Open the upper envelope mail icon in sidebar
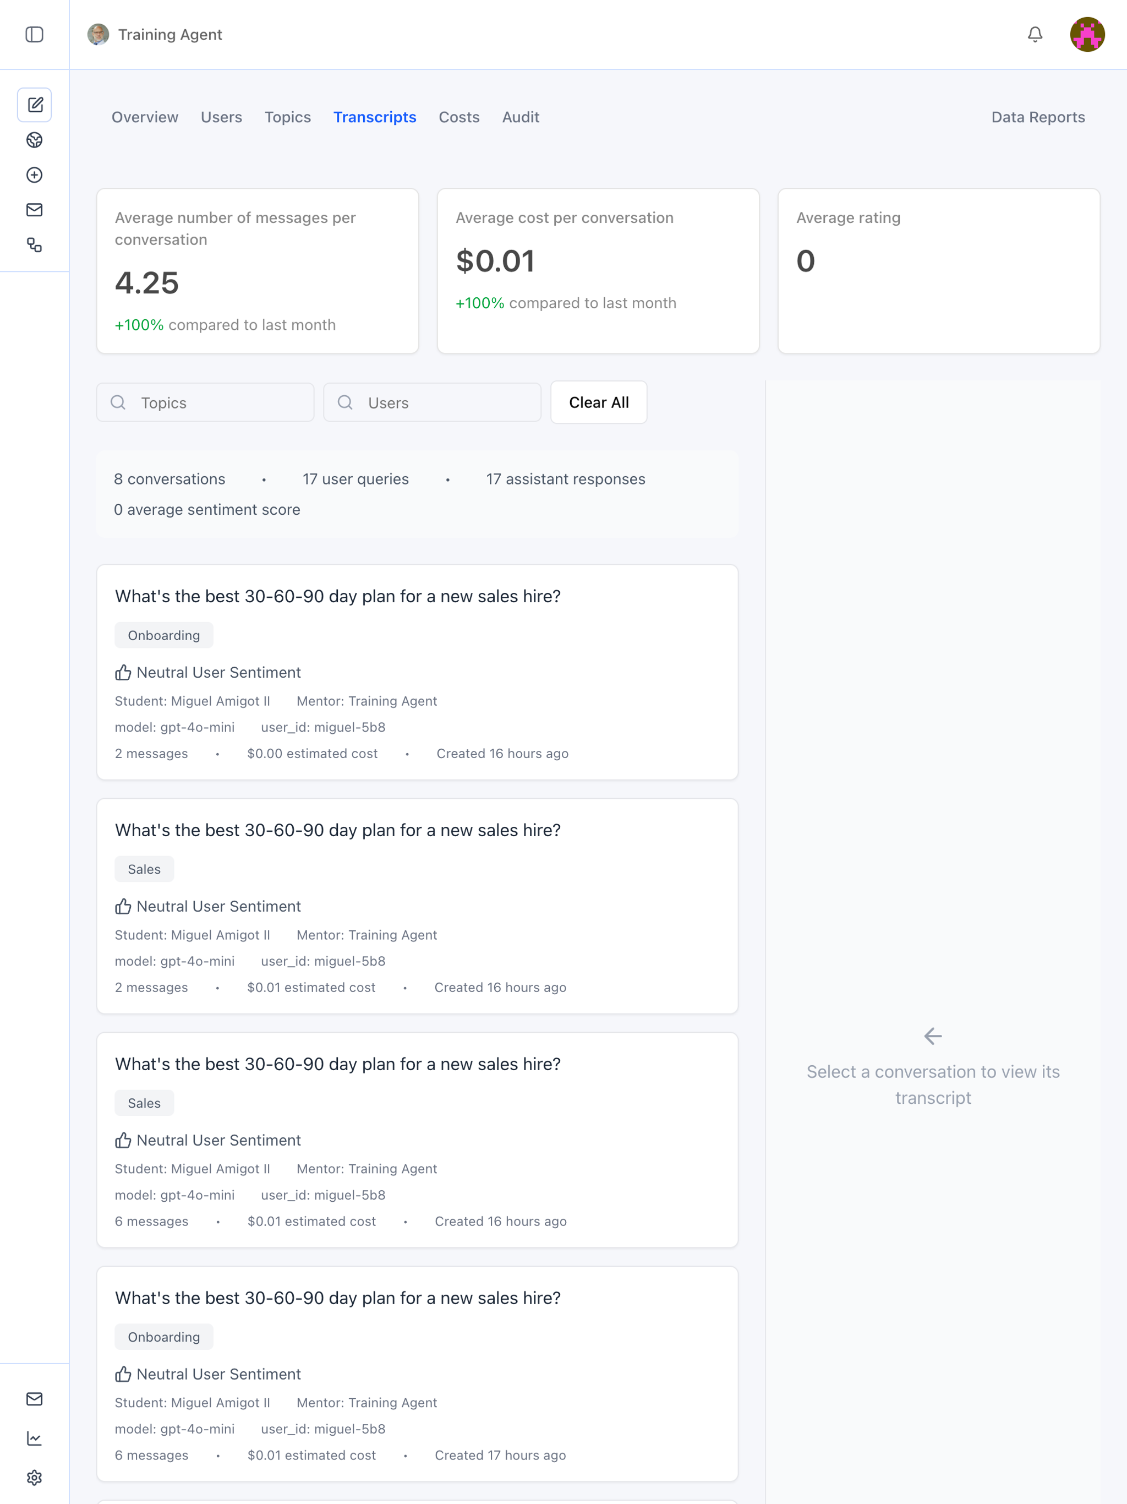The width and height of the screenshot is (1127, 1504). (x=35, y=210)
